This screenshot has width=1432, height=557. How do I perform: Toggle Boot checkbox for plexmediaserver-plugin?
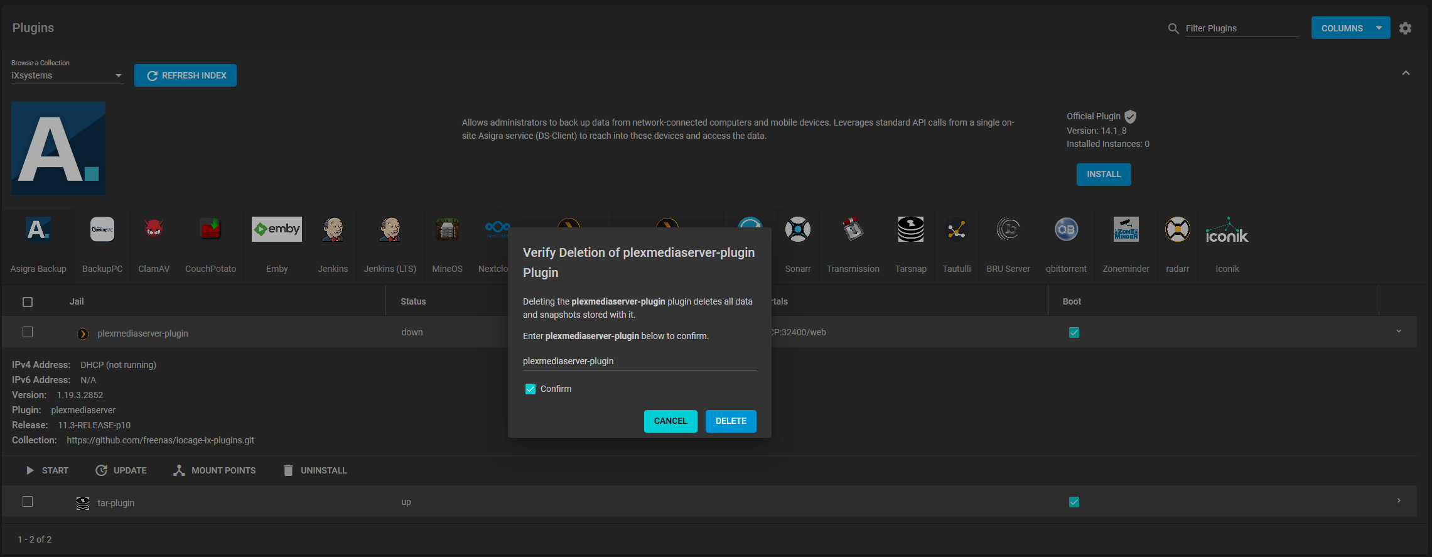pyautogui.click(x=1074, y=332)
